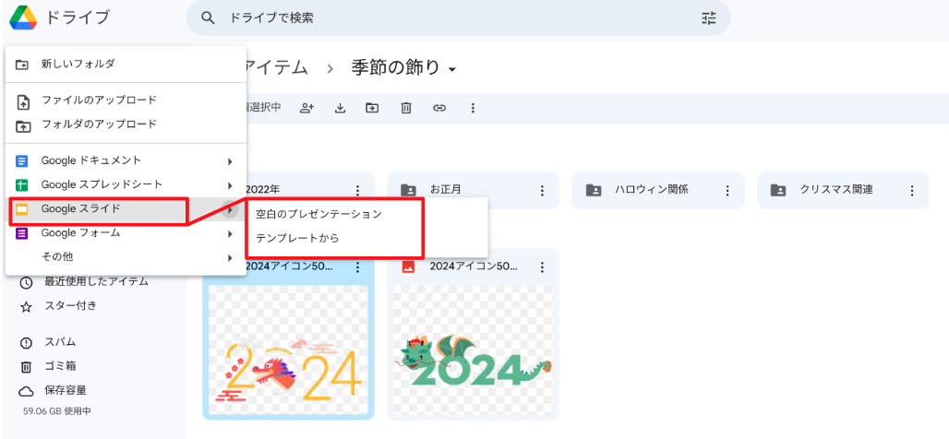Click the blue Google Docs icon
This screenshot has width=949, height=439.
pos(22,161)
